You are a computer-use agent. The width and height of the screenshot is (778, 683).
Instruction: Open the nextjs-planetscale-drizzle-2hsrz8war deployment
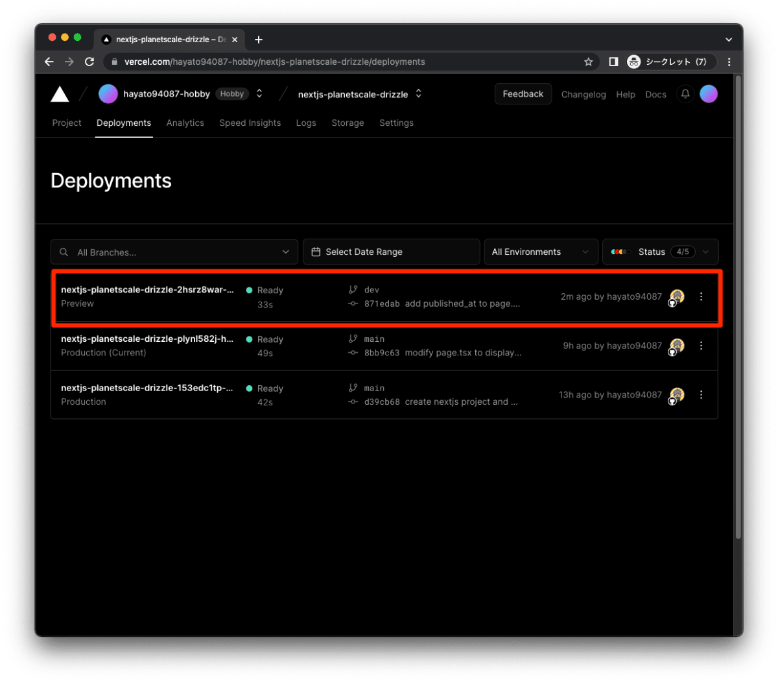pyautogui.click(x=147, y=290)
